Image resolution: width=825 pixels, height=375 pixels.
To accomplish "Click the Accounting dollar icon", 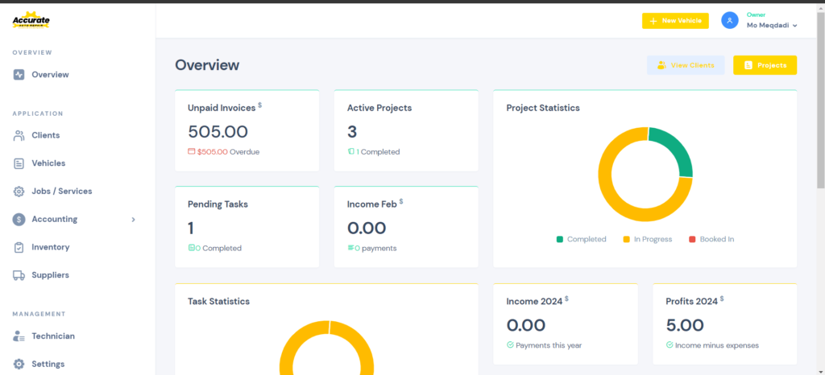I will click(19, 220).
